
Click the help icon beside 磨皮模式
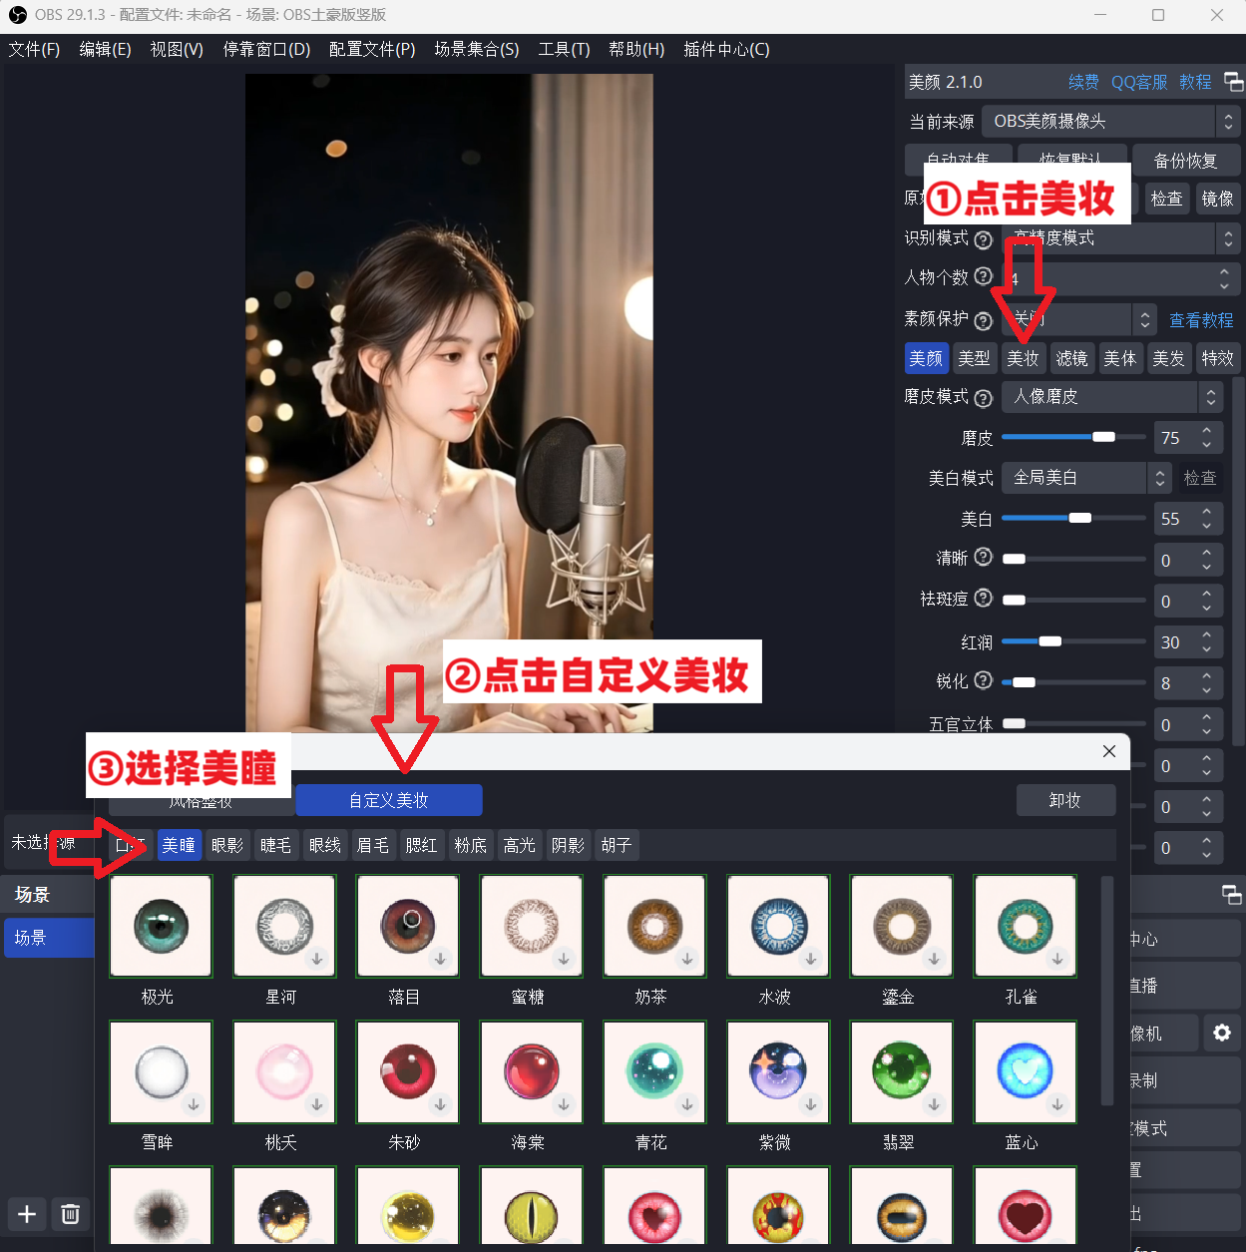984,396
